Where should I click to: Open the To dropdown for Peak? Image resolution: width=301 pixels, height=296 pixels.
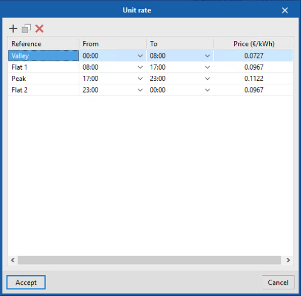click(x=207, y=79)
